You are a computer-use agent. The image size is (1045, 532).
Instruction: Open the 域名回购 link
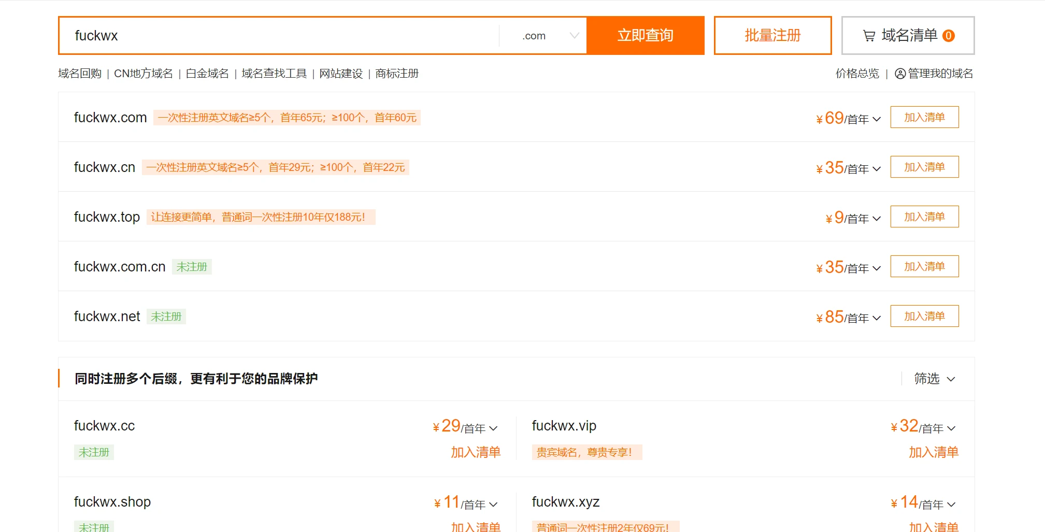(80, 74)
